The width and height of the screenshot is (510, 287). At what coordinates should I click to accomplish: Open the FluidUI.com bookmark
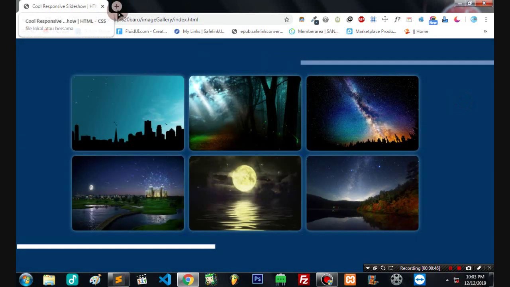pyautogui.click(x=142, y=31)
